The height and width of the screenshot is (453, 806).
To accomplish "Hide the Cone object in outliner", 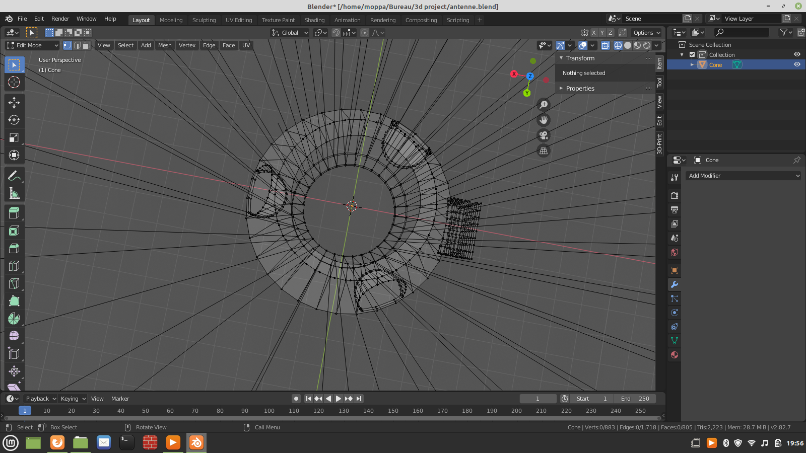I will pos(797,64).
